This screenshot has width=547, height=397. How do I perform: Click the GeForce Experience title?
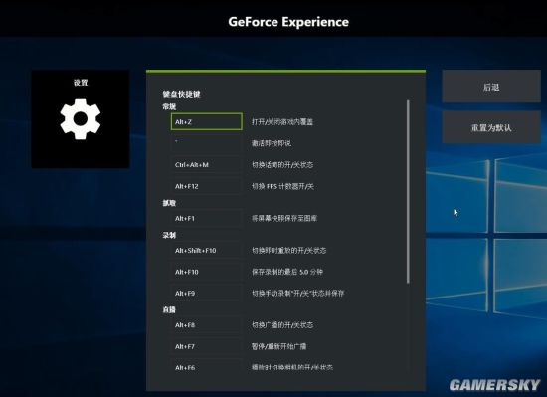(288, 22)
